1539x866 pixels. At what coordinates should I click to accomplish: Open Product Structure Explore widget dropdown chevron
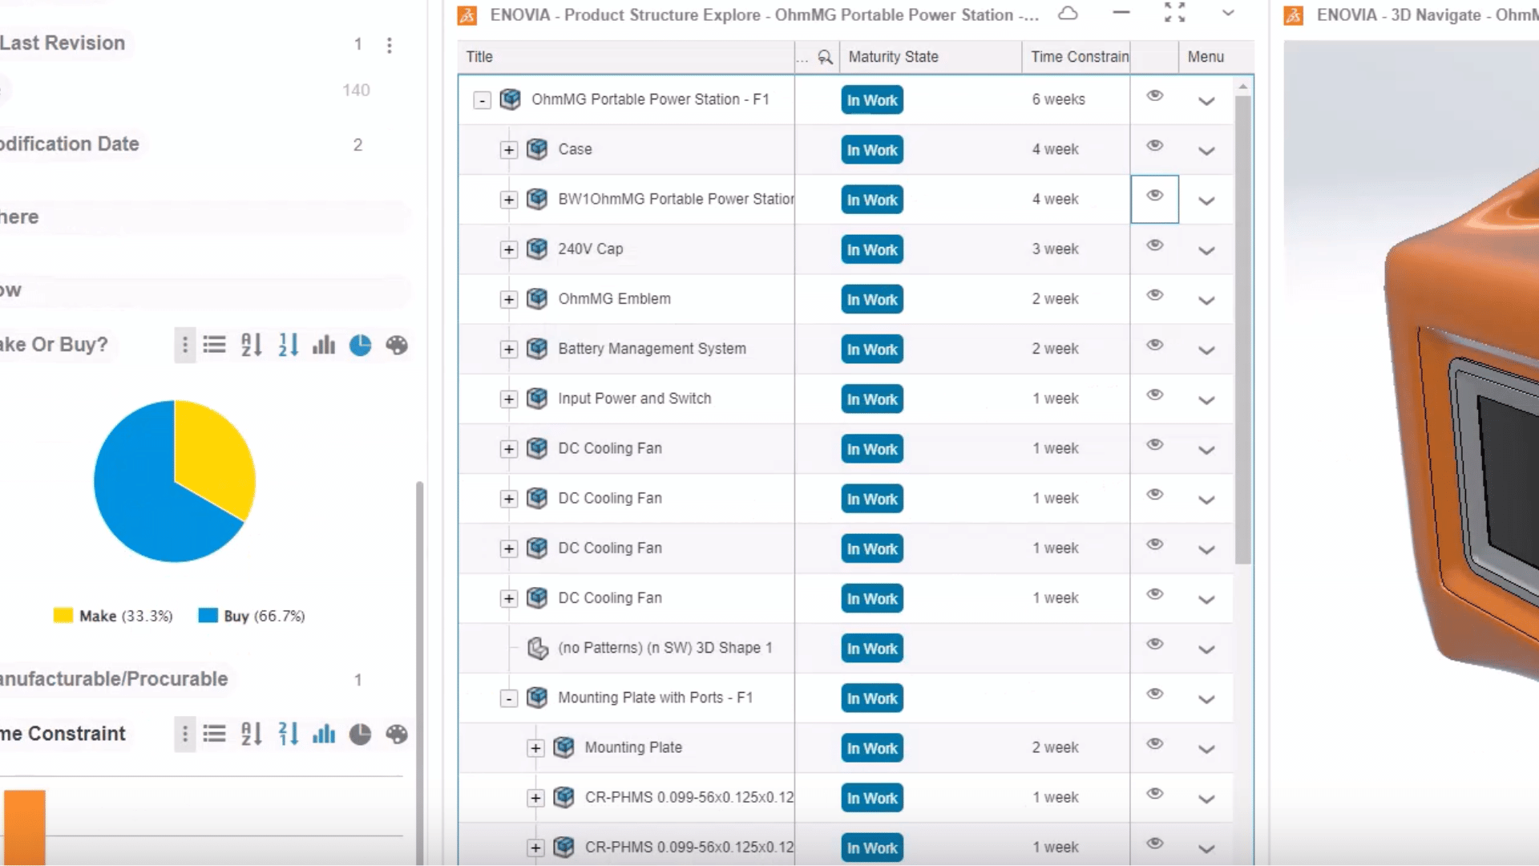pos(1228,13)
